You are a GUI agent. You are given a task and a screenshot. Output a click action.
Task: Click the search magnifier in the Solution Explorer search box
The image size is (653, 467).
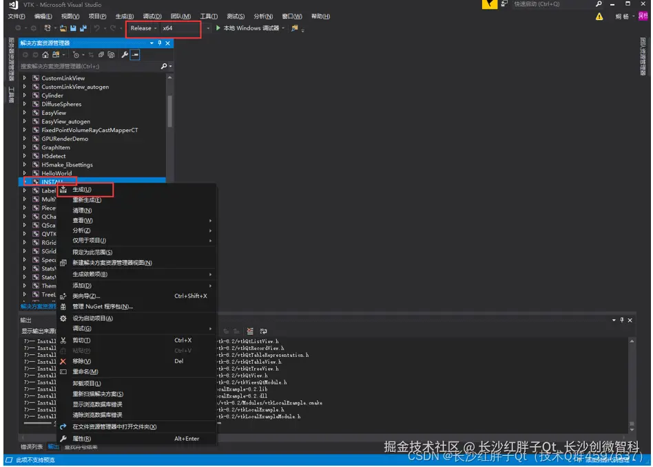coord(164,66)
